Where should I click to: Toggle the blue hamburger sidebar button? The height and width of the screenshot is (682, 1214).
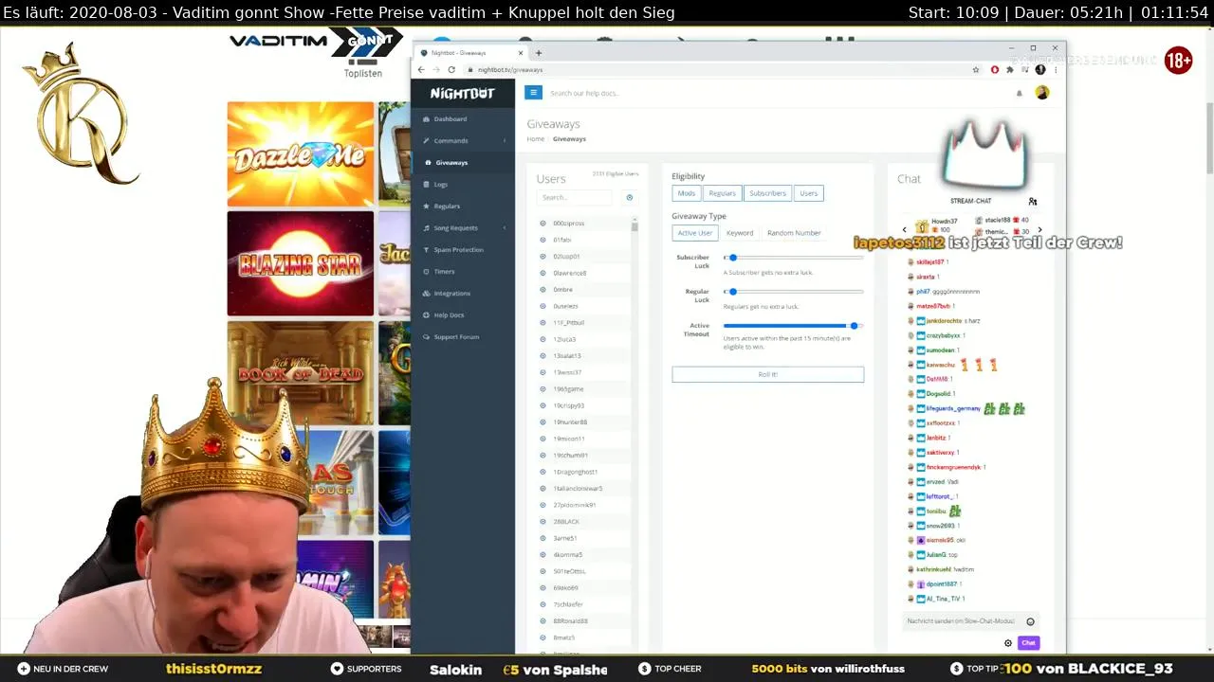pos(533,93)
